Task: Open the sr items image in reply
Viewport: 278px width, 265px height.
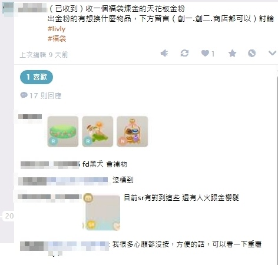Action: point(101,212)
